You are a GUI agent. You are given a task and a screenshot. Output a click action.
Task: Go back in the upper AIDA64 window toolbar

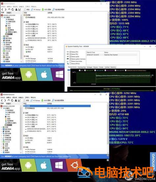2,10
